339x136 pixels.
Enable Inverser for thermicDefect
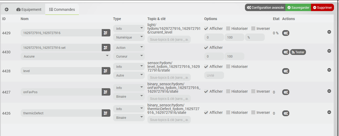253,112
